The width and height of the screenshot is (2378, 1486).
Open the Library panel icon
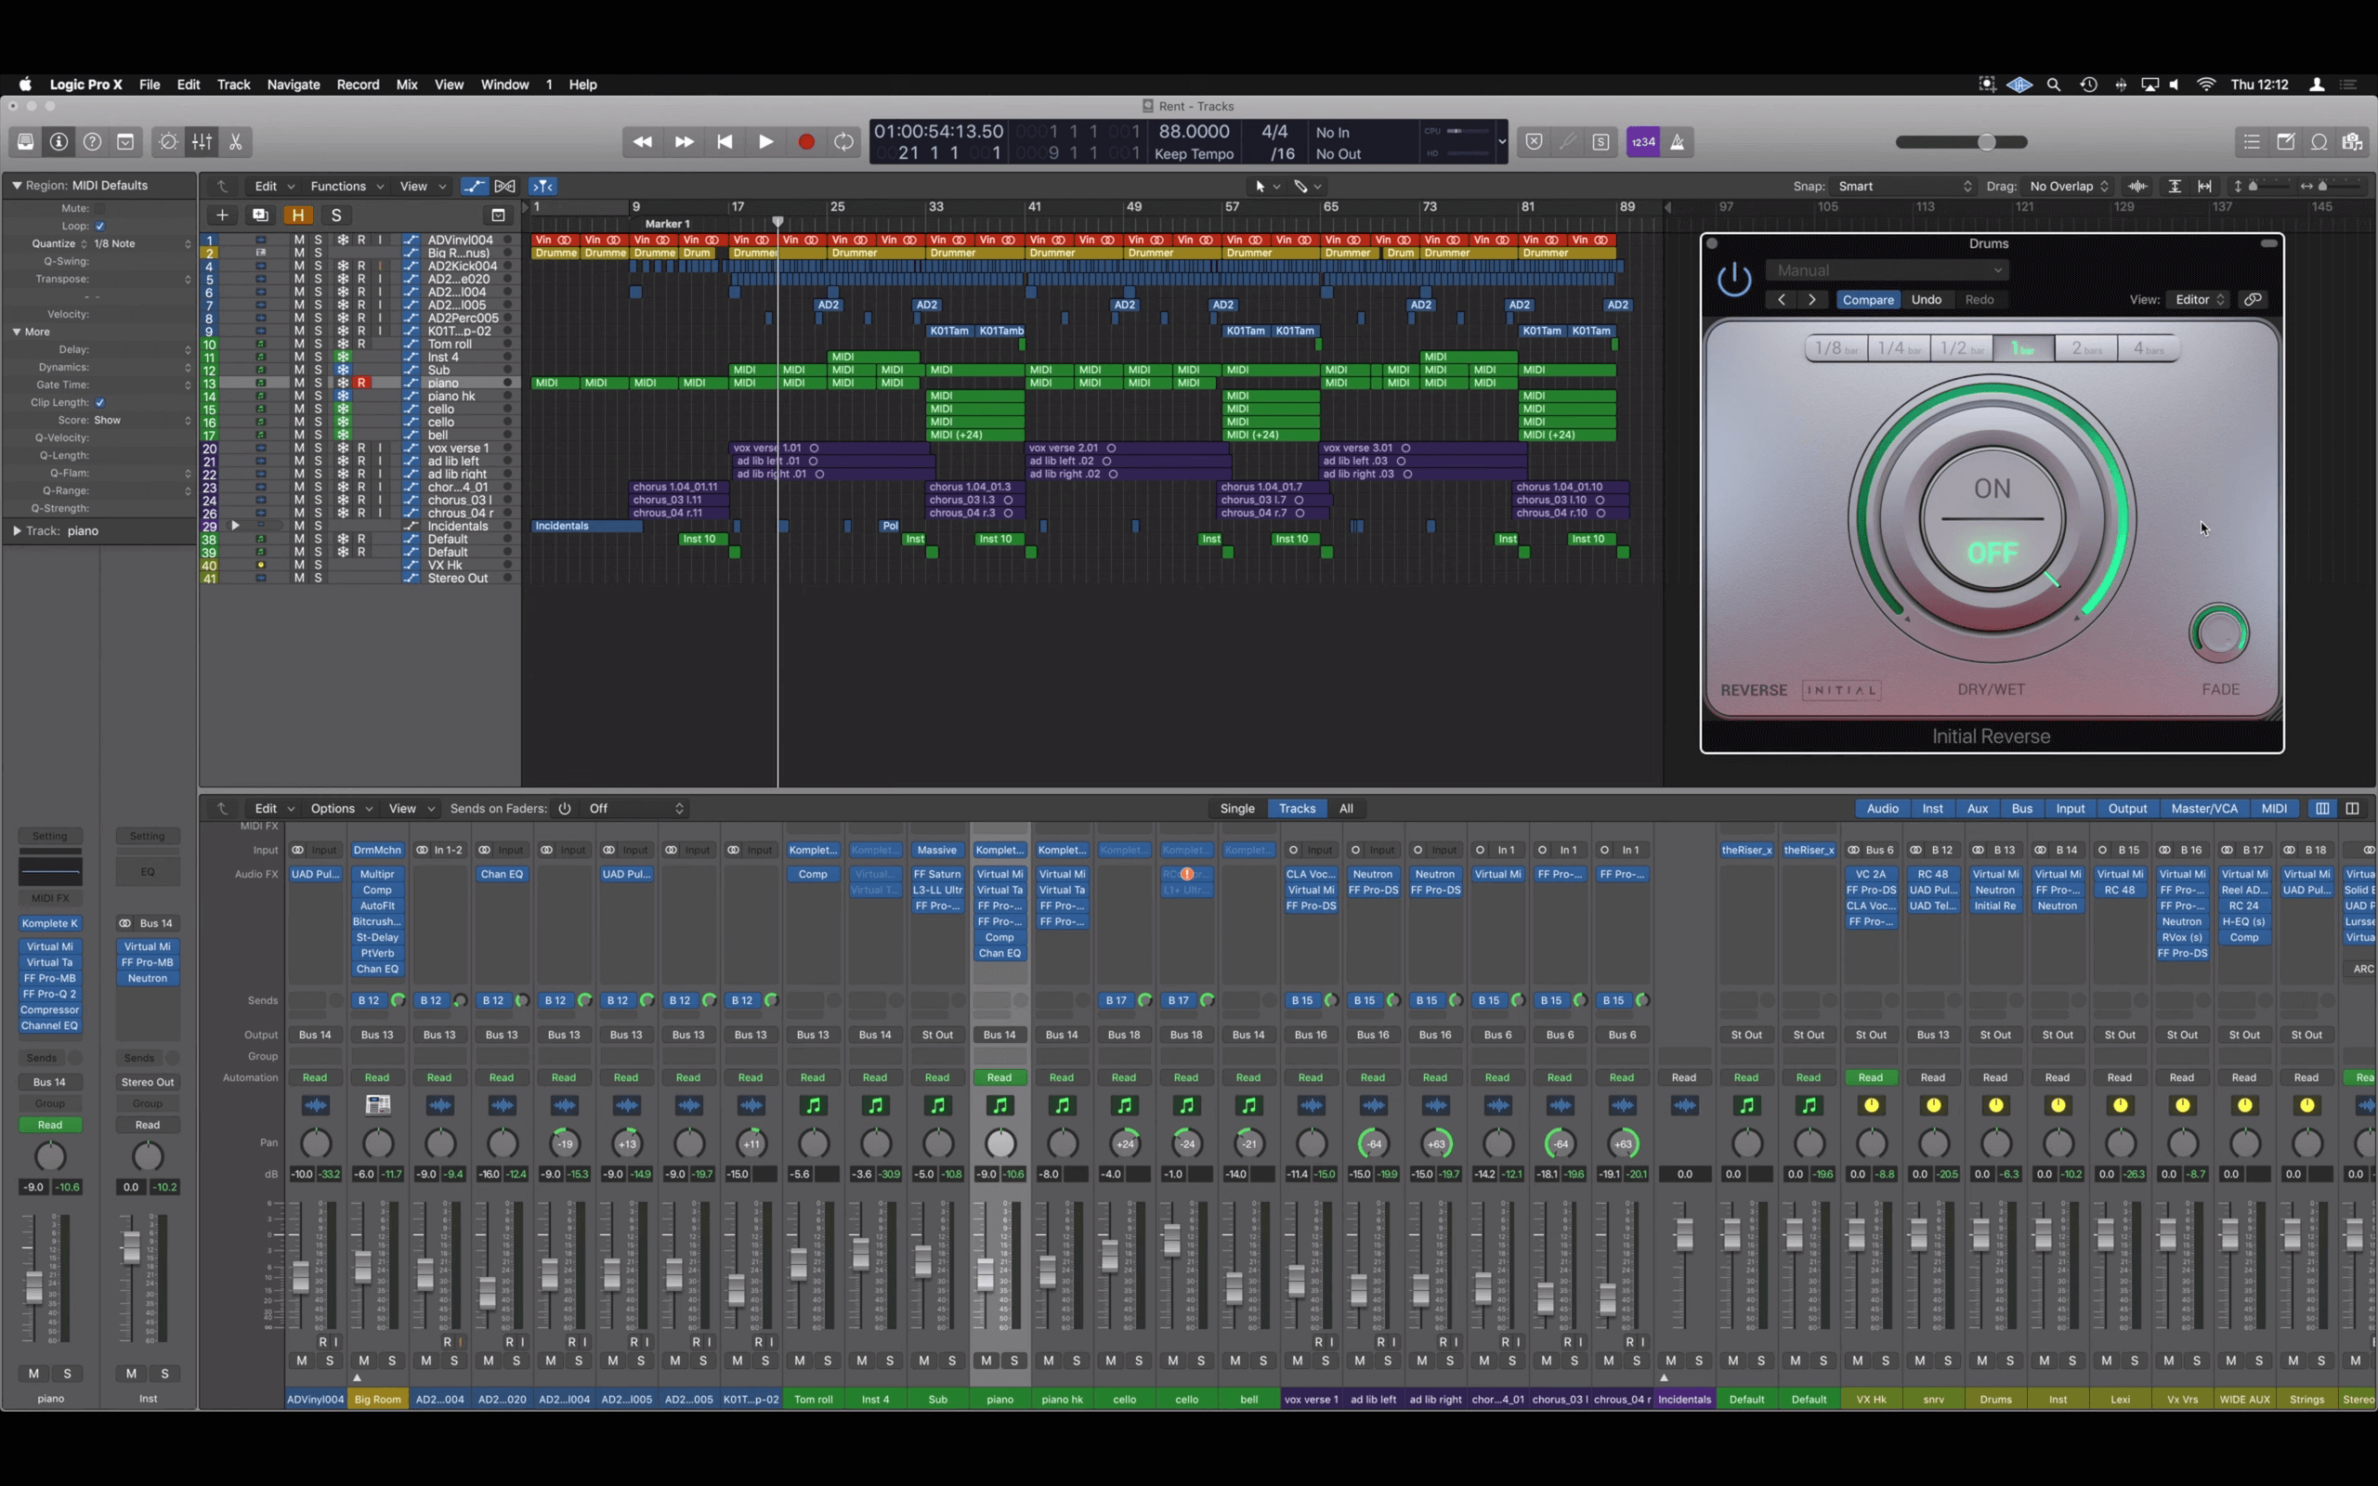click(x=26, y=141)
